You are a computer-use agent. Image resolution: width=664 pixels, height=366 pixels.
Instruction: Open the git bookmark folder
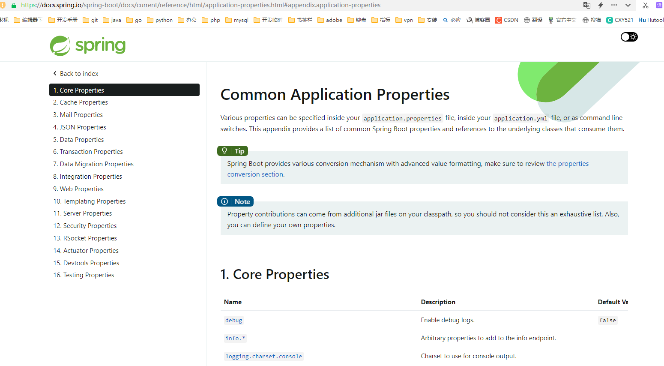(90, 20)
